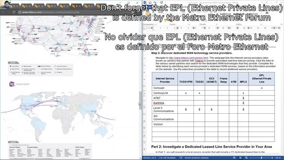Click the ruler tab selector L button
This screenshot has width=284, height=160.
click(144, 28)
